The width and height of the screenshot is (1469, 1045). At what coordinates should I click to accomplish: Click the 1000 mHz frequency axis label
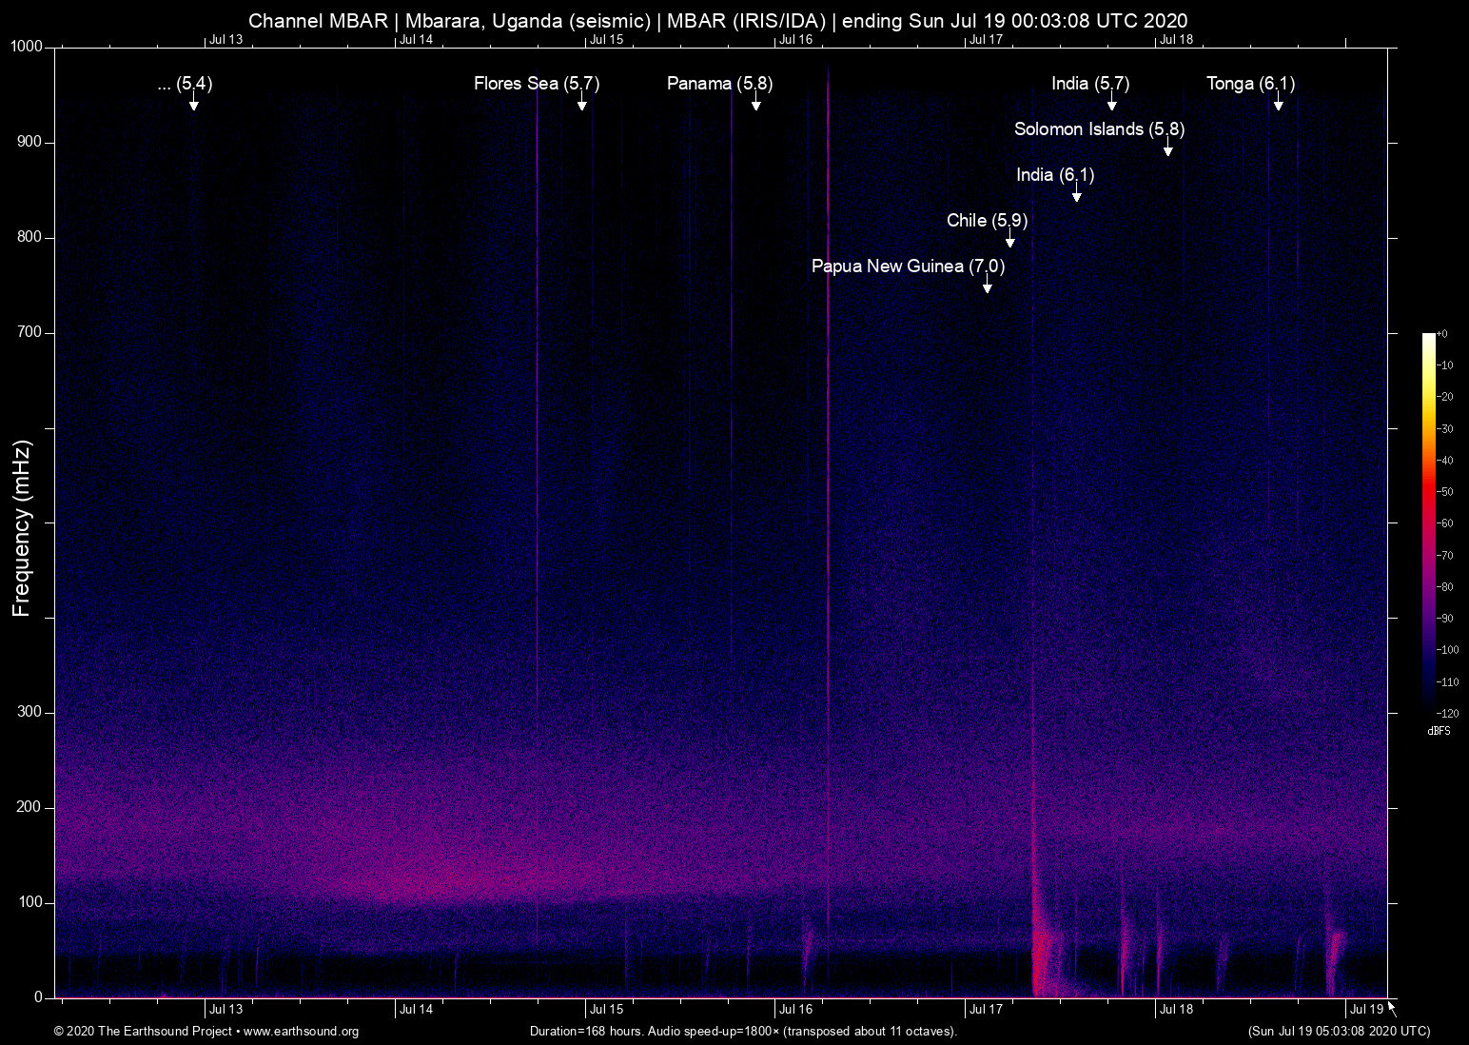point(27,47)
